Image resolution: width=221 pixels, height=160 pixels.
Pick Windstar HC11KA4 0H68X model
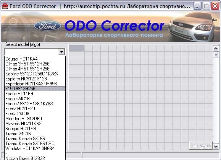coord(35,149)
